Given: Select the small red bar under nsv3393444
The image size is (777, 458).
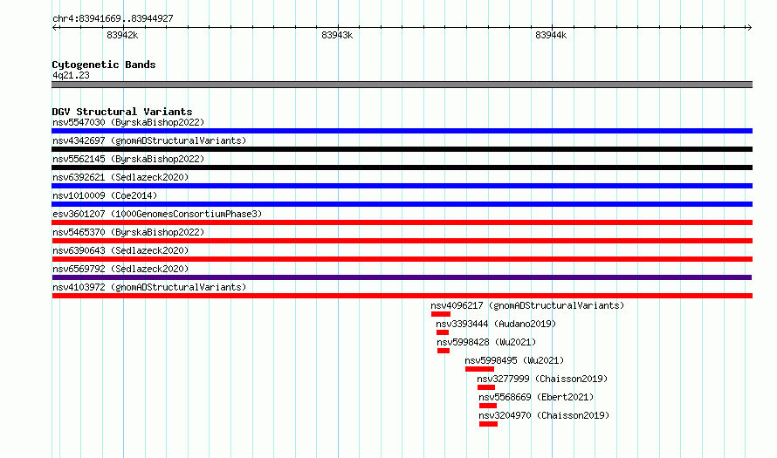Looking at the screenshot, I should click(x=443, y=332).
